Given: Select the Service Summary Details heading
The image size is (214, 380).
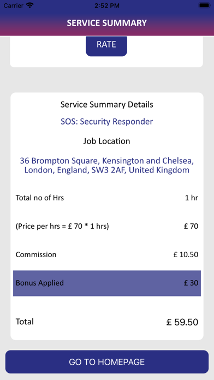Looking at the screenshot, I should point(107,104).
